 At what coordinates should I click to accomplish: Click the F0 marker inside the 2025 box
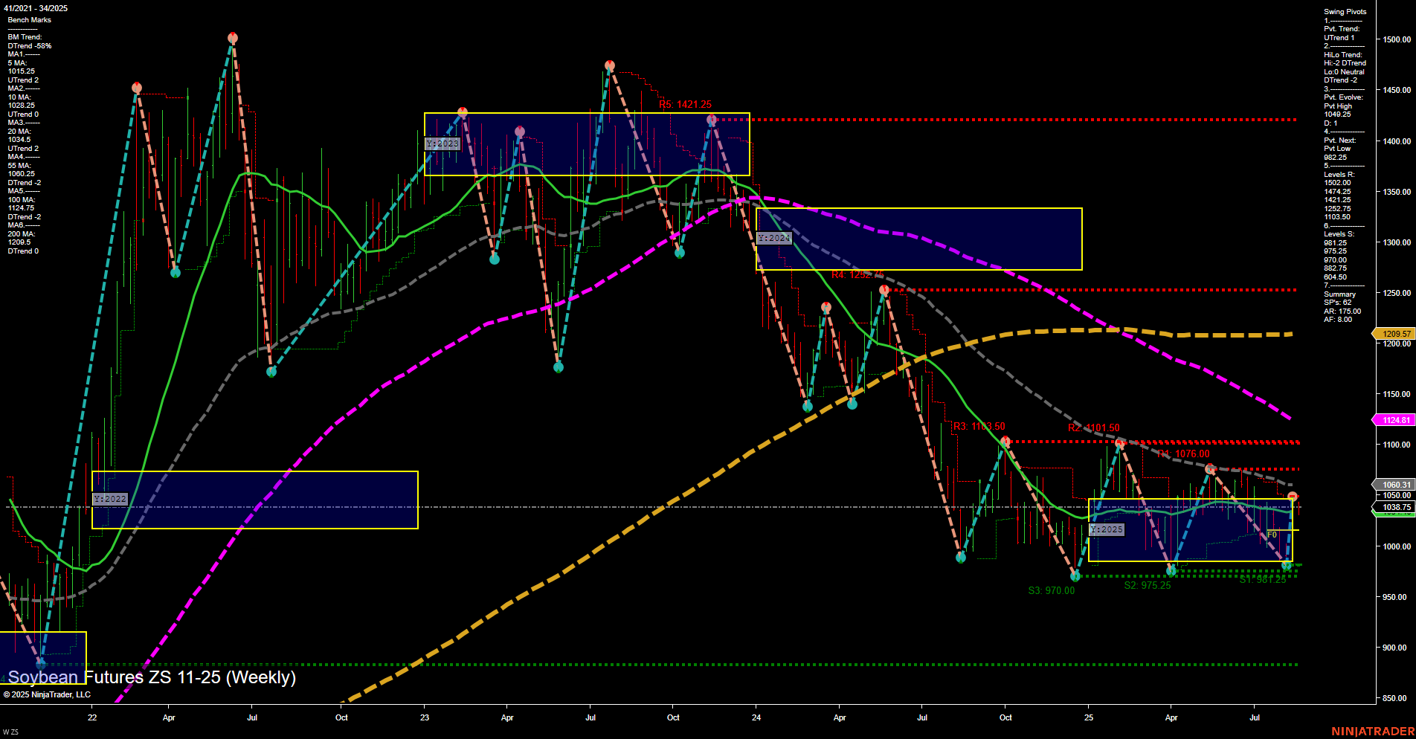point(1272,533)
